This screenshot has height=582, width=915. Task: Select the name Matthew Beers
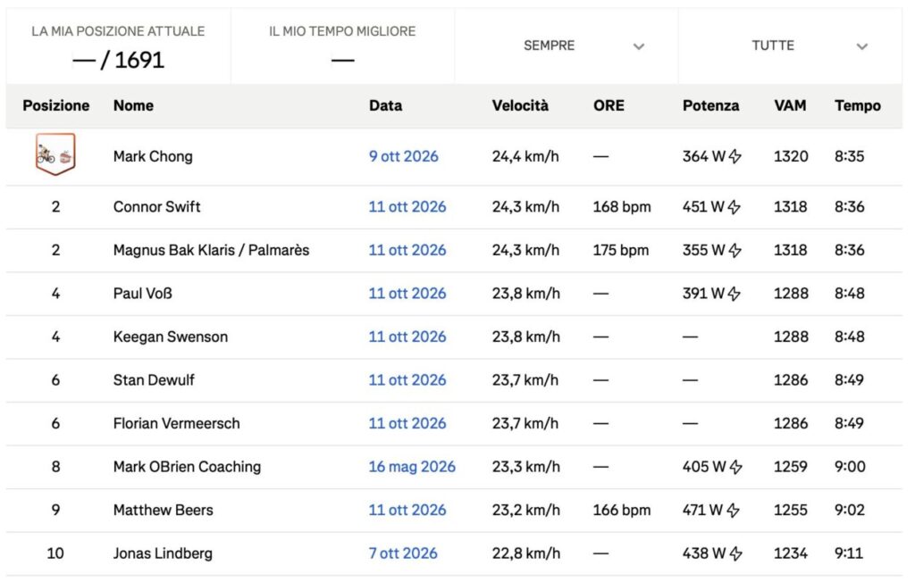pos(163,511)
